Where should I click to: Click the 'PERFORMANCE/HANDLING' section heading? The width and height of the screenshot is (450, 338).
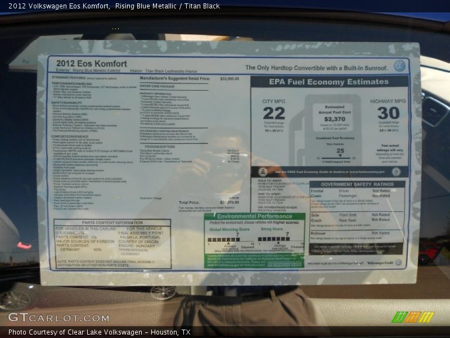72,83
